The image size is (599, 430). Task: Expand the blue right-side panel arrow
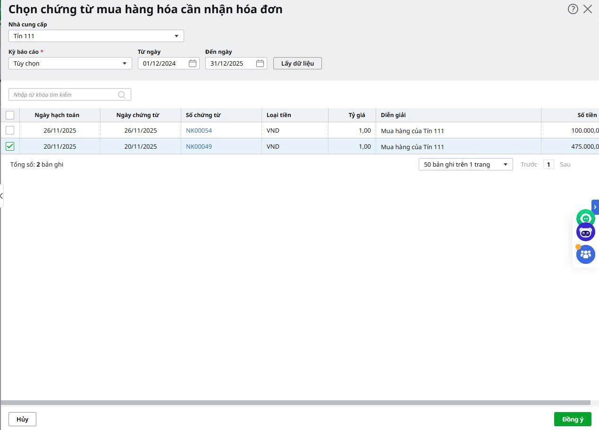(x=595, y=207)
